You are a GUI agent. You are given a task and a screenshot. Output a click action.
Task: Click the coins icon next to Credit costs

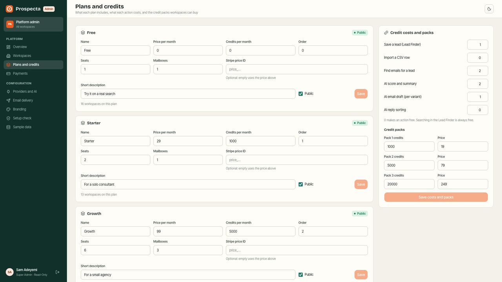(x=386, y=33)
